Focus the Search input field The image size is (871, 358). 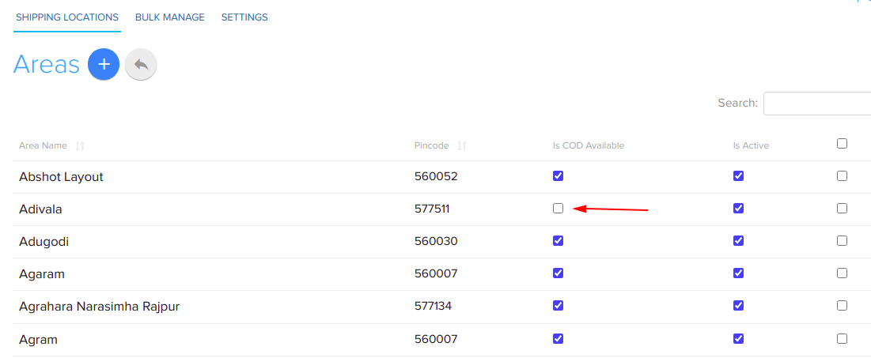817,104
